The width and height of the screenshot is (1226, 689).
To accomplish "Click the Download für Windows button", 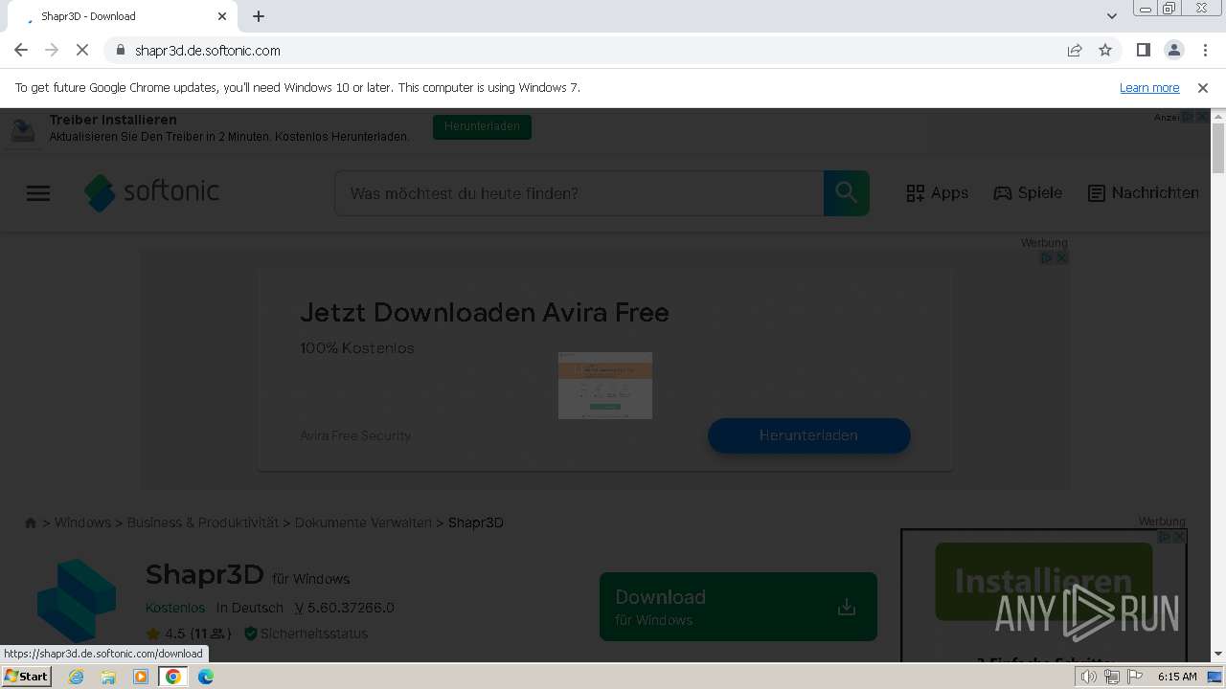I will (x=738, y=607).
